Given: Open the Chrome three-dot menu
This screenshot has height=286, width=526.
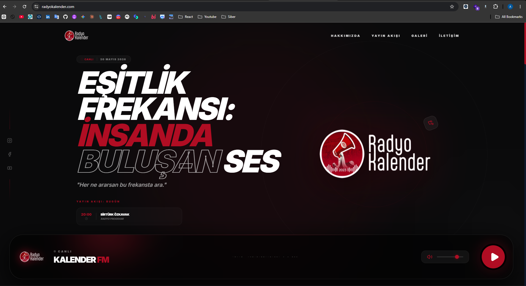Looking at the screenshot, I should pyautogui.click(x=520, y=7).
